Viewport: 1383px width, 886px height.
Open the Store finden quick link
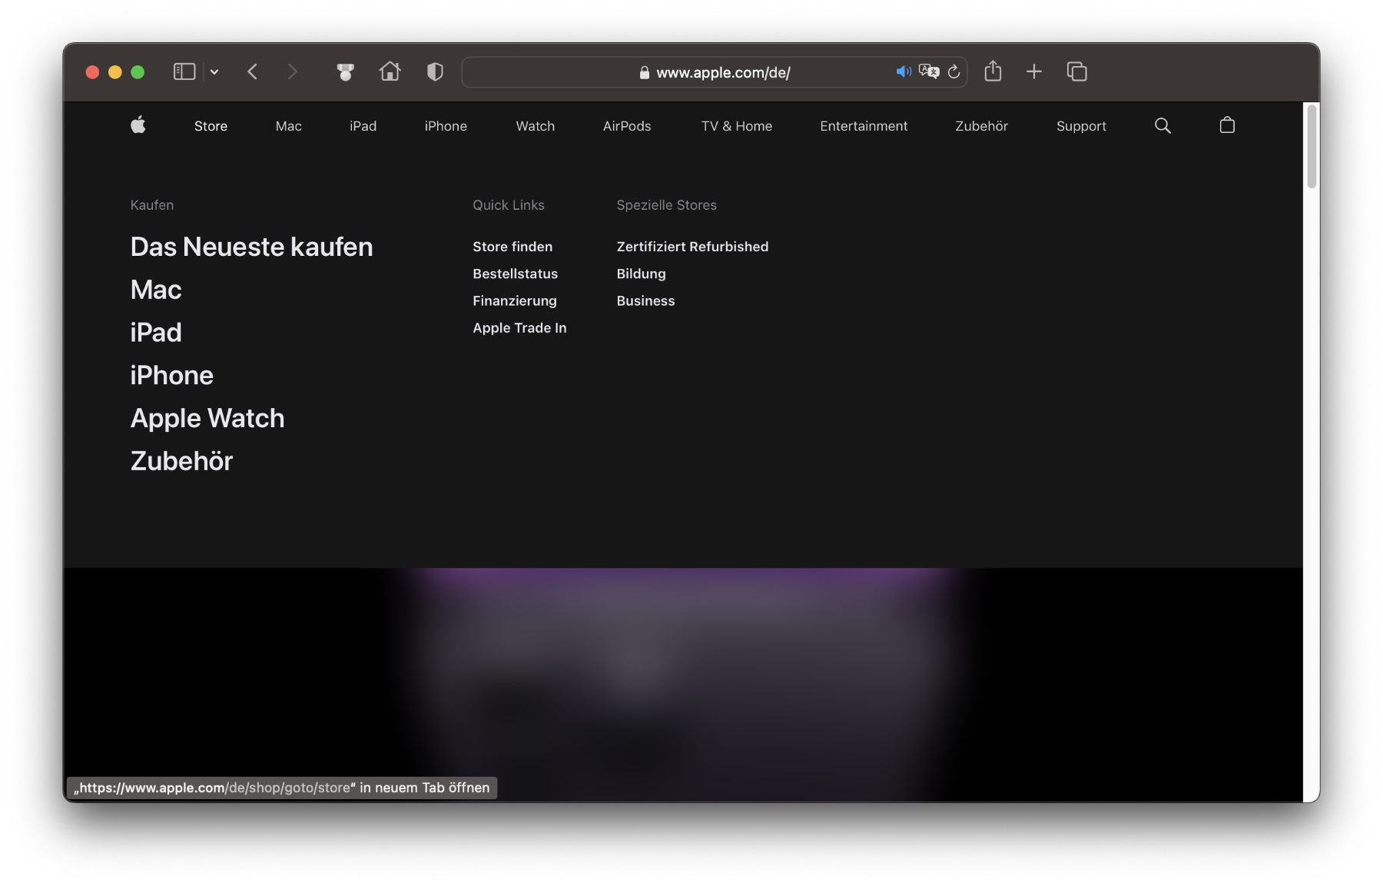click(512, 247)
